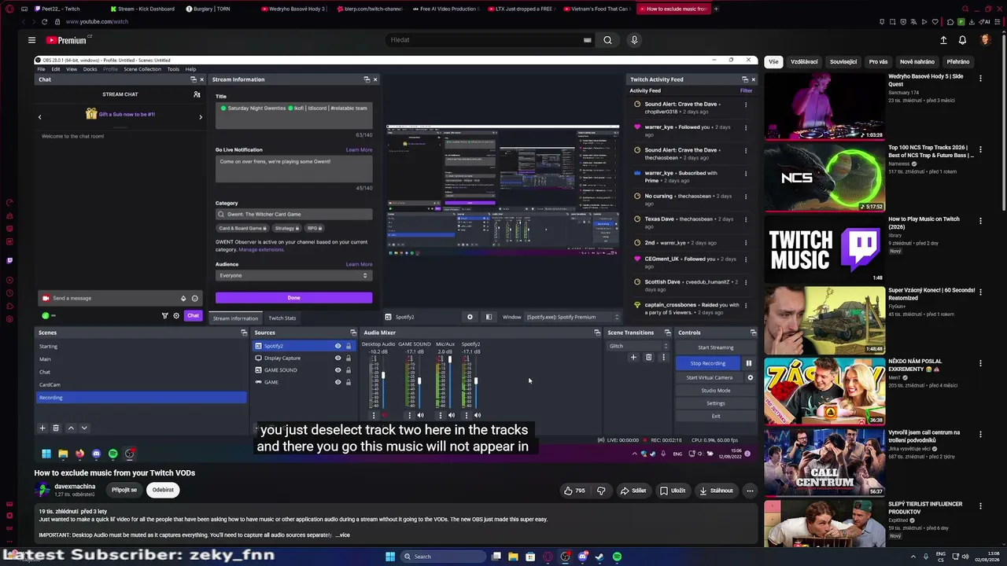Open the Glitch scene transition dropdown

pos(637,346)
